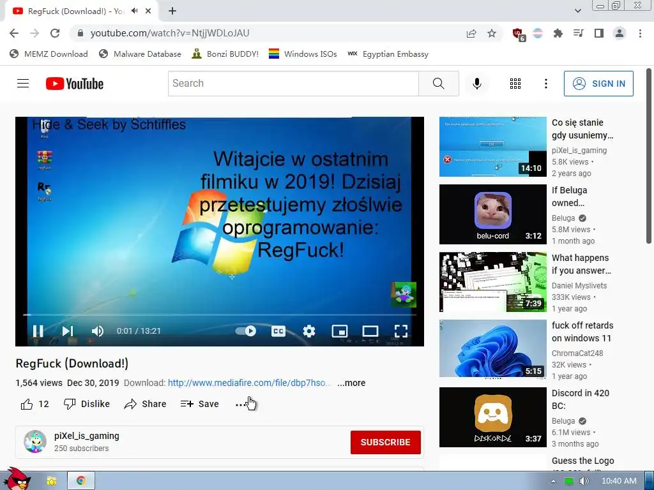
Task: Subscribe to piXel_is_gaming
Action: 385,442
